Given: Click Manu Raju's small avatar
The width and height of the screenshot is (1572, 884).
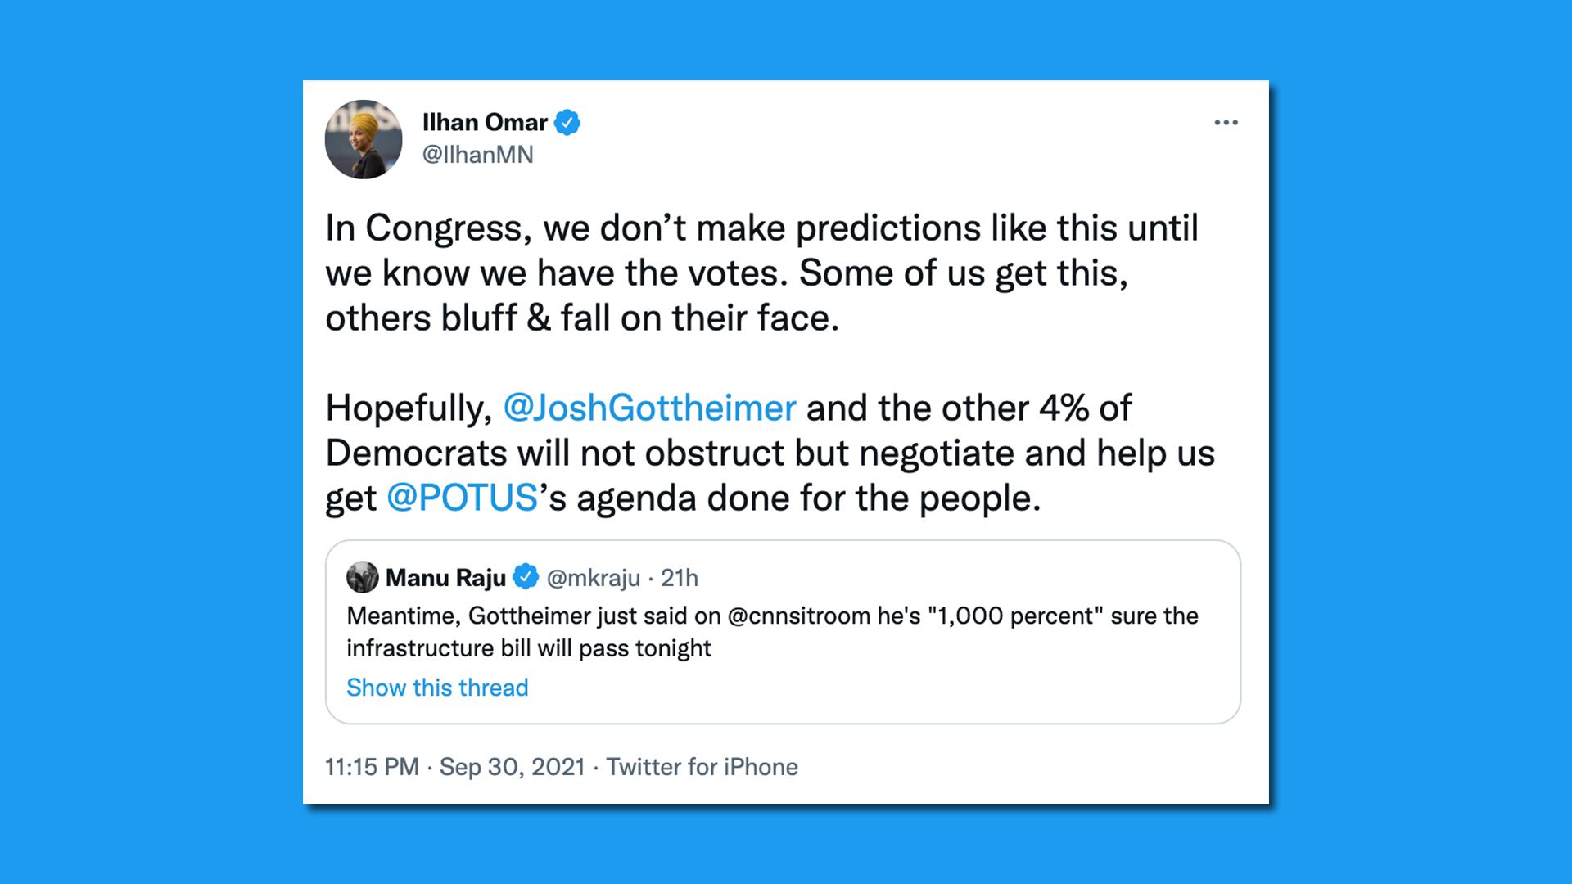Looking at the screenshot, I should pyautogui.click(x=362, y=577).
